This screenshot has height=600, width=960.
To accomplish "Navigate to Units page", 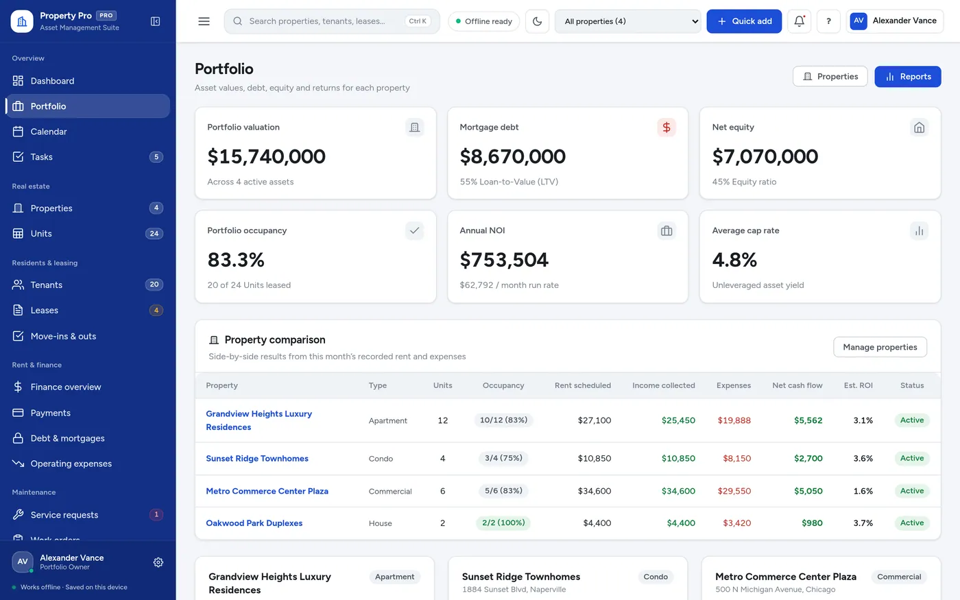I will (x=88, y=234).
